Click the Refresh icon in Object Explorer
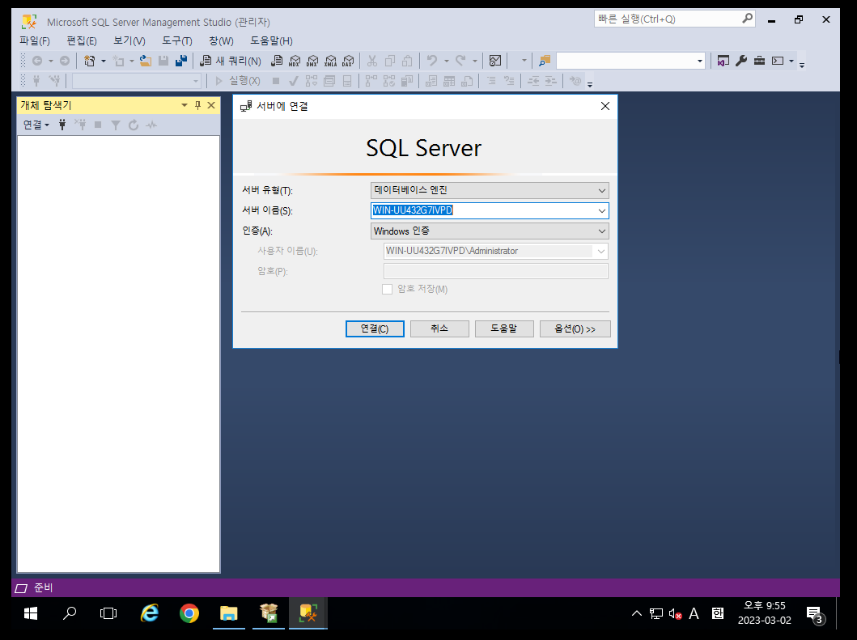This screenshot has width=857, height=640. (x=134, y=125)
